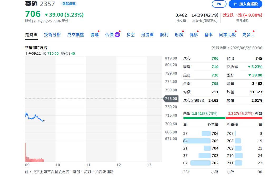Click the star icon in 加入自選股 button
265x180 pixels.
(235, 4)
